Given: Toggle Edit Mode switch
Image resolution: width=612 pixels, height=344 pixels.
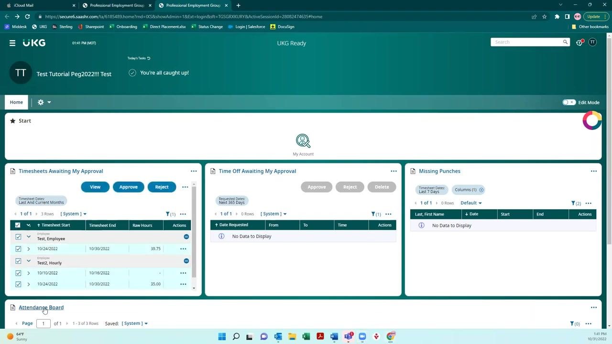Looking at the screenshot, I should pos(569,102).
